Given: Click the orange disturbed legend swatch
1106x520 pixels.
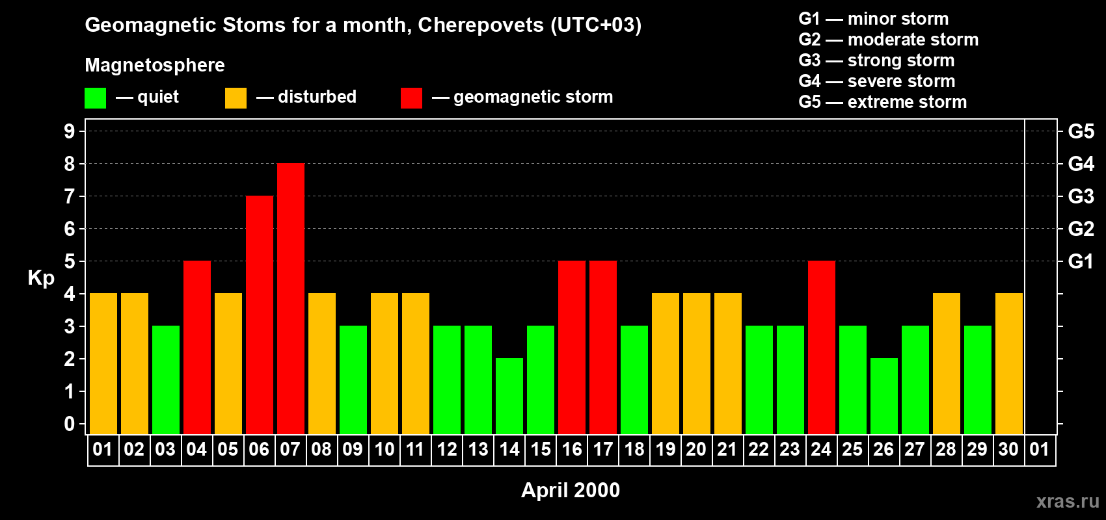Looking at the screenshot, I should pos(236,98).
